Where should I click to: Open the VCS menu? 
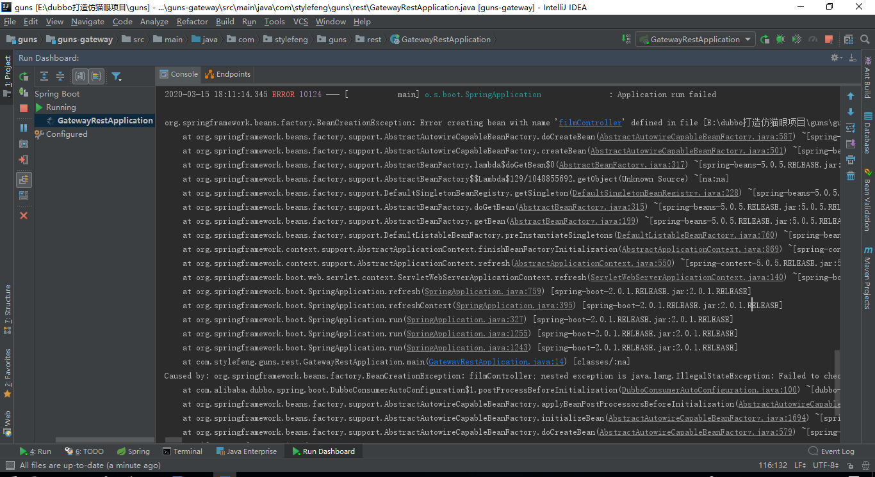300,21
